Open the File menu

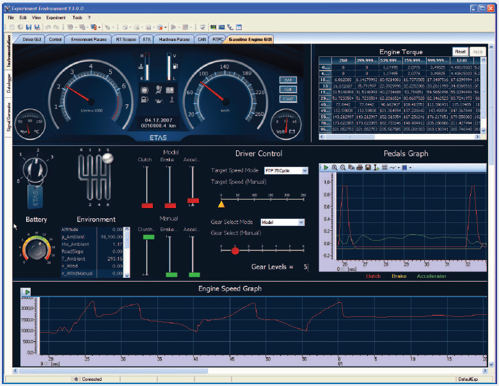click(11, 17)
